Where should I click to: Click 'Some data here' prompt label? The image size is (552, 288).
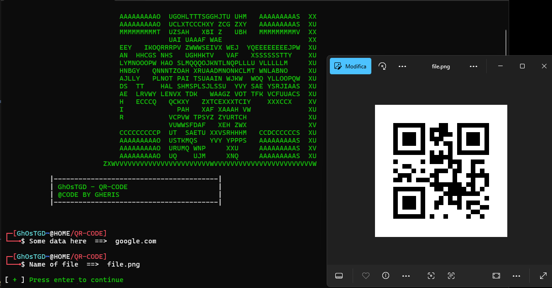[x=58, y=241]
